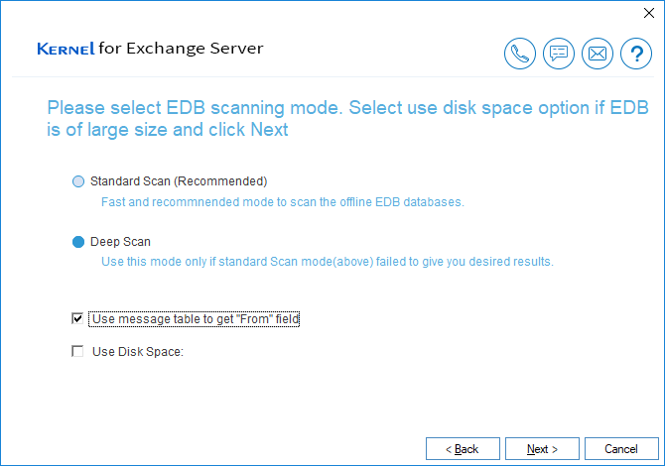Click the "Please select EDB scanning mode" heading

[x=347, y=119]
